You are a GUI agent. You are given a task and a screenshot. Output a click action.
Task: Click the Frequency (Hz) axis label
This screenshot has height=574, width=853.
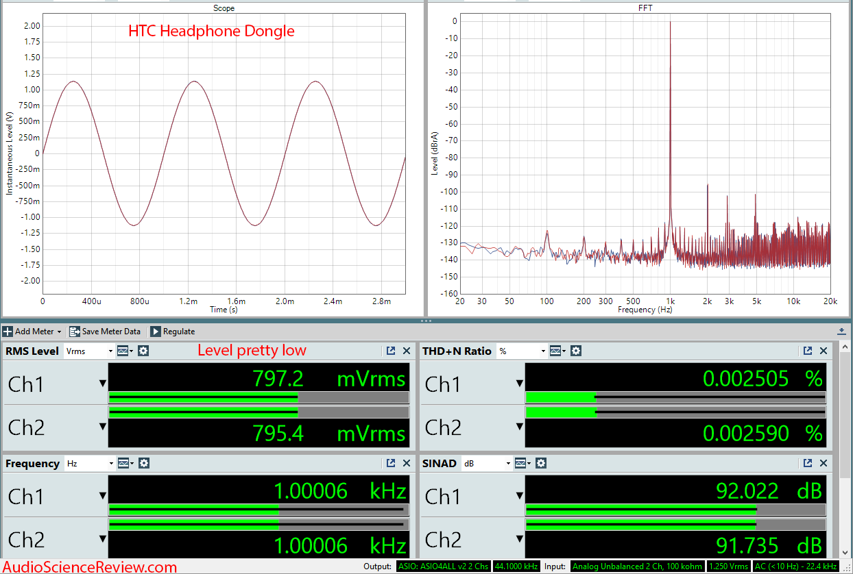[x=645, y=310]
